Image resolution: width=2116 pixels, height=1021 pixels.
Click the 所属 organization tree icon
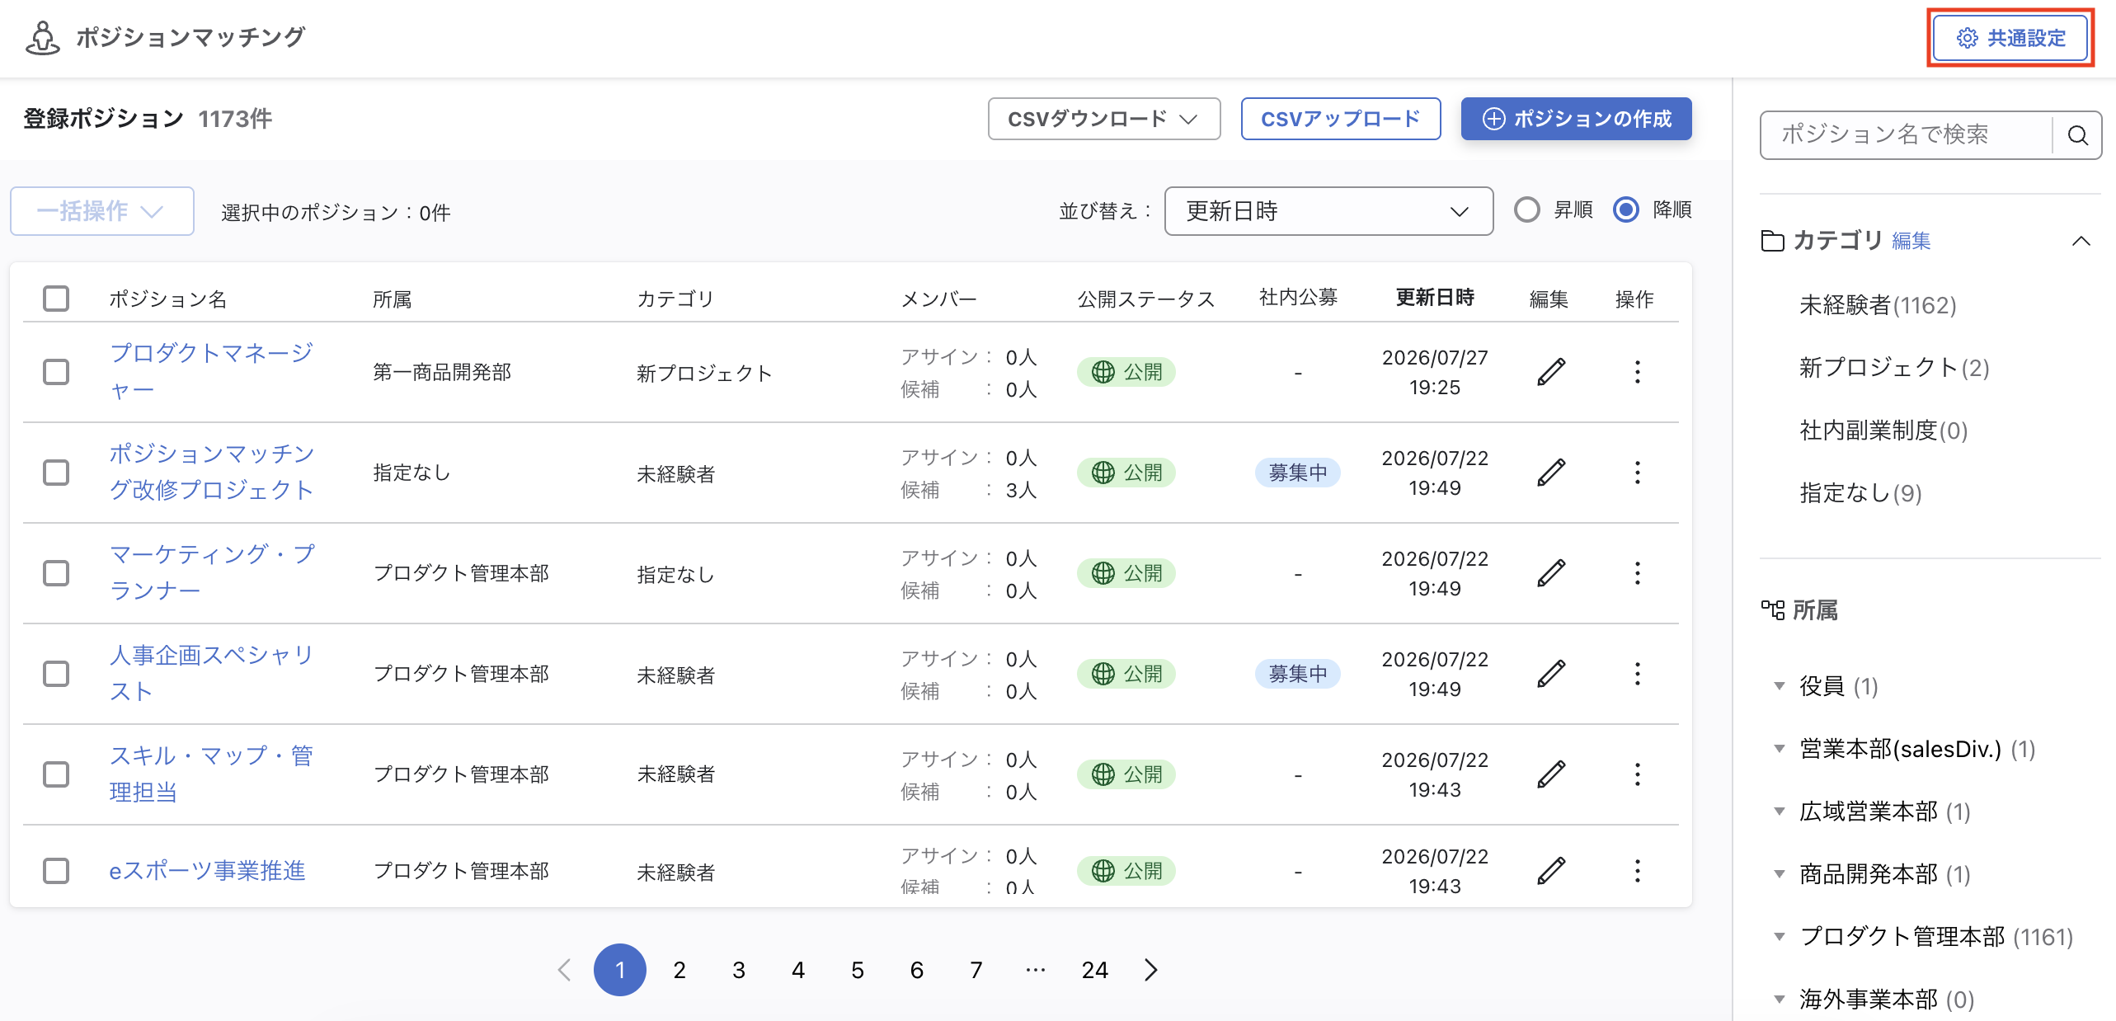[x=1772, y=610]
